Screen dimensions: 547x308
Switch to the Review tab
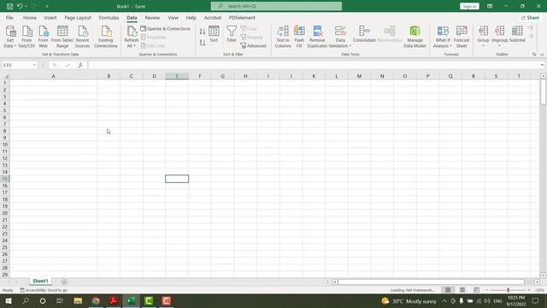click(x=152, y=17)
